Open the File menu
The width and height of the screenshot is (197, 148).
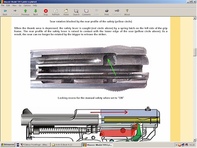[x=3, y=5]
